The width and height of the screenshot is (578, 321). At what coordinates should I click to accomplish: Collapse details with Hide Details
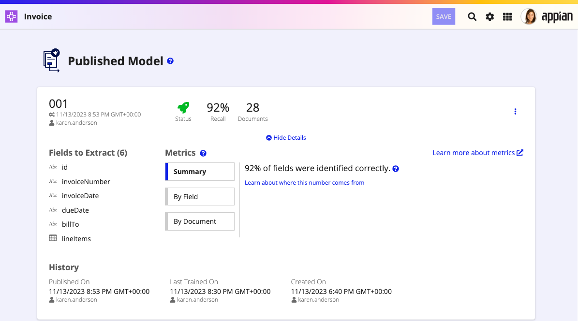click(286, 137)
